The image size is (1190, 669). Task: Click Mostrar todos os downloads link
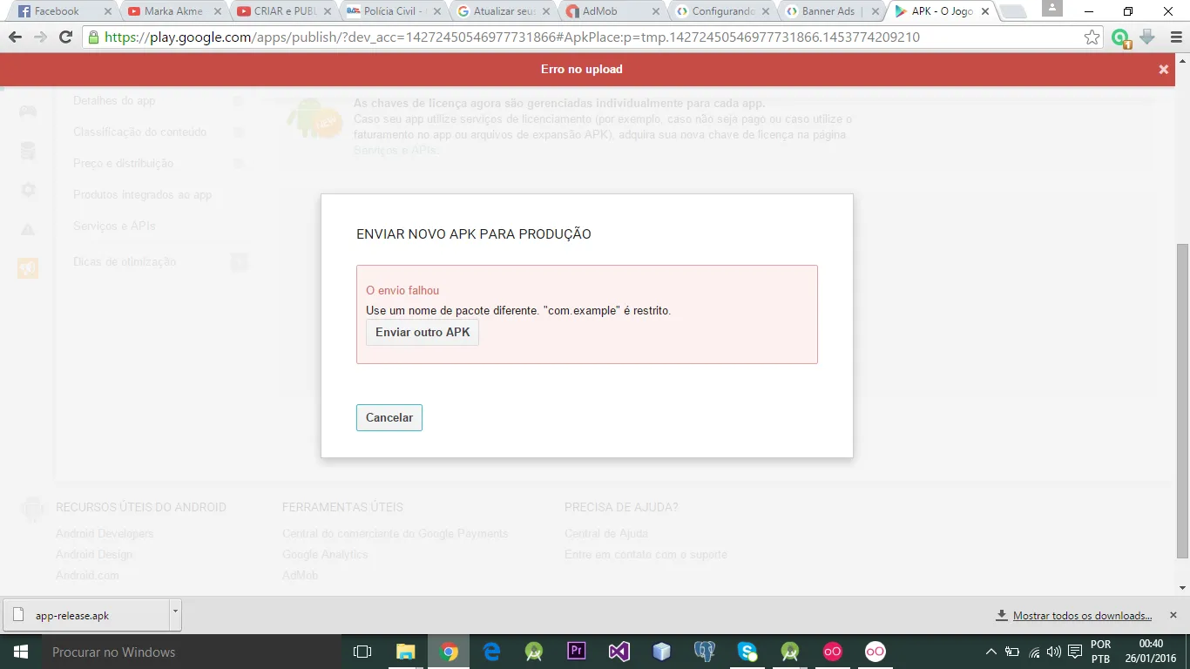1082,616
